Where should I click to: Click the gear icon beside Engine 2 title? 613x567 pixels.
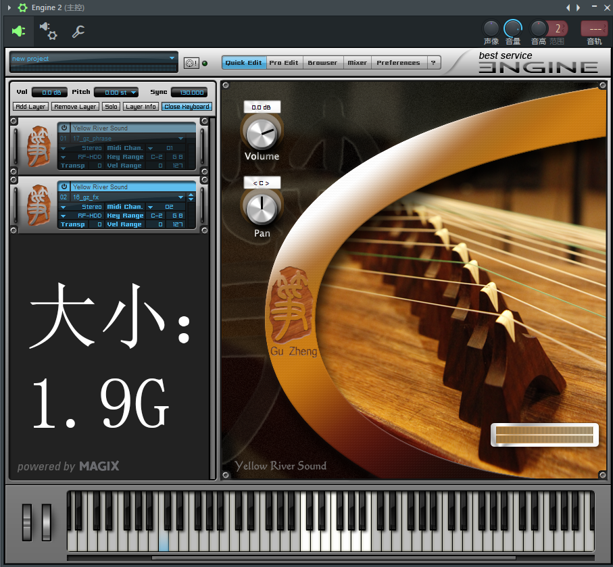point(23,7)
